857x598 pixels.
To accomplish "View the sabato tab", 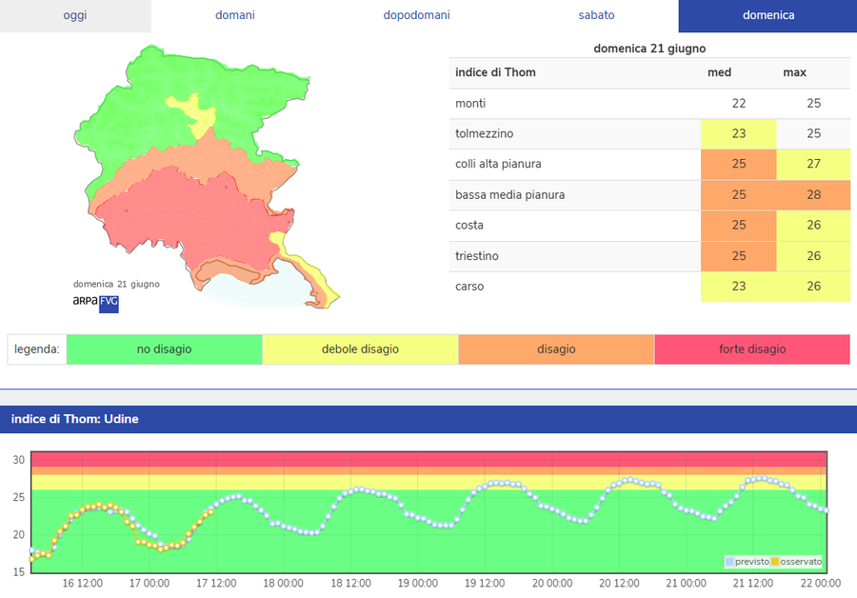I will pyautogui.click(x=596, y=15).
